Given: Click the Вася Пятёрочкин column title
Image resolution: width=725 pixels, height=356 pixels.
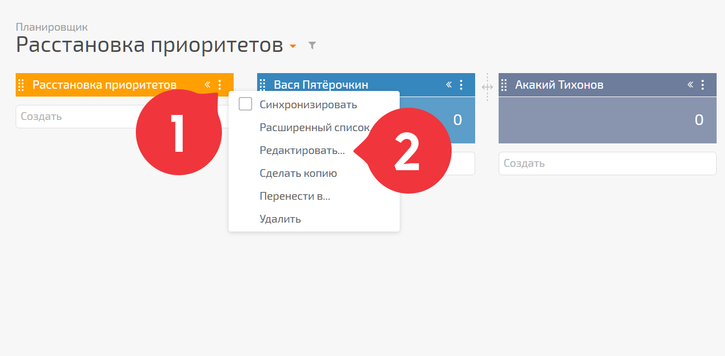Looking at the screenshot, I should pyautogui.click(x=321, y=85).
